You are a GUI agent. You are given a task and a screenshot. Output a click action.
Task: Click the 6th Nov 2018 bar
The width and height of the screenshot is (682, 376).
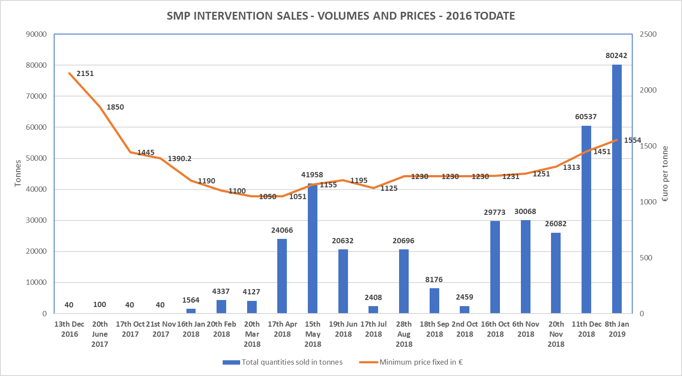coord(526,267)
